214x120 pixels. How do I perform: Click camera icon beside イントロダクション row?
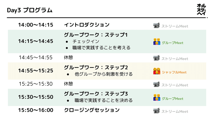(156, 25)
